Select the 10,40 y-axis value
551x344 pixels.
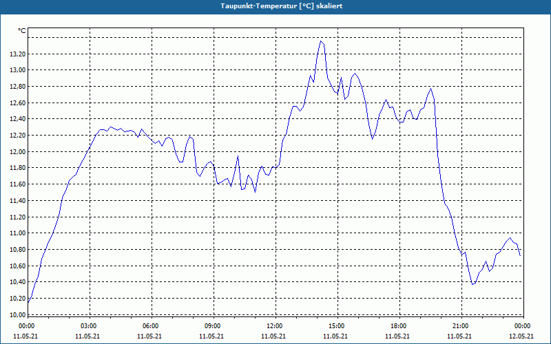click(19, 282)
